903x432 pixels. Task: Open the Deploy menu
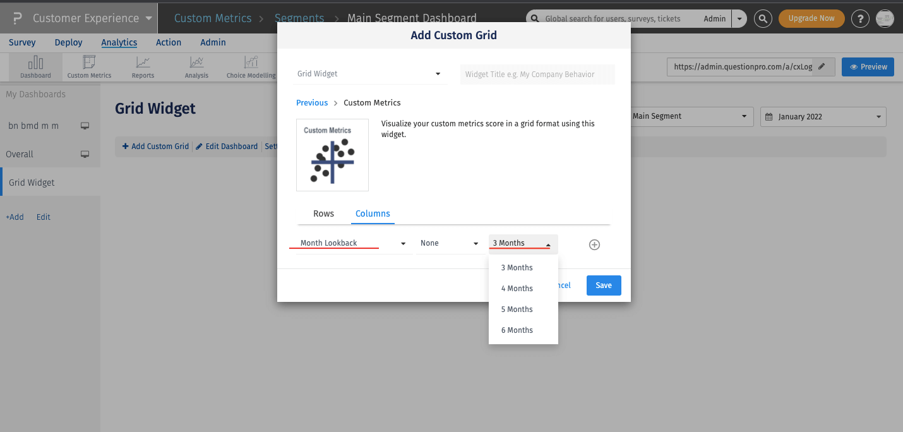click(x=68, y=42)
